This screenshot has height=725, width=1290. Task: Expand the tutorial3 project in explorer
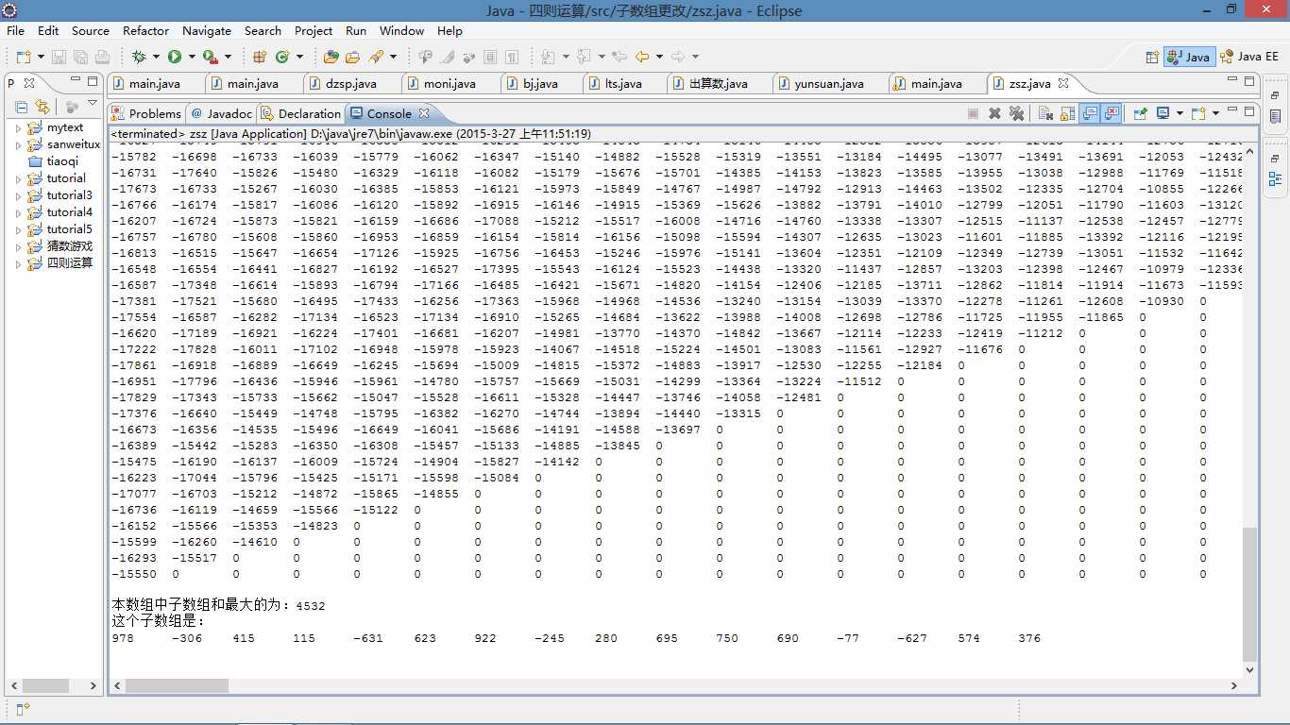[x=18, y=196]
